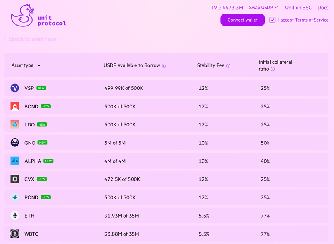Expand the Asset type filter dropdown

click(x=26, y=65)
